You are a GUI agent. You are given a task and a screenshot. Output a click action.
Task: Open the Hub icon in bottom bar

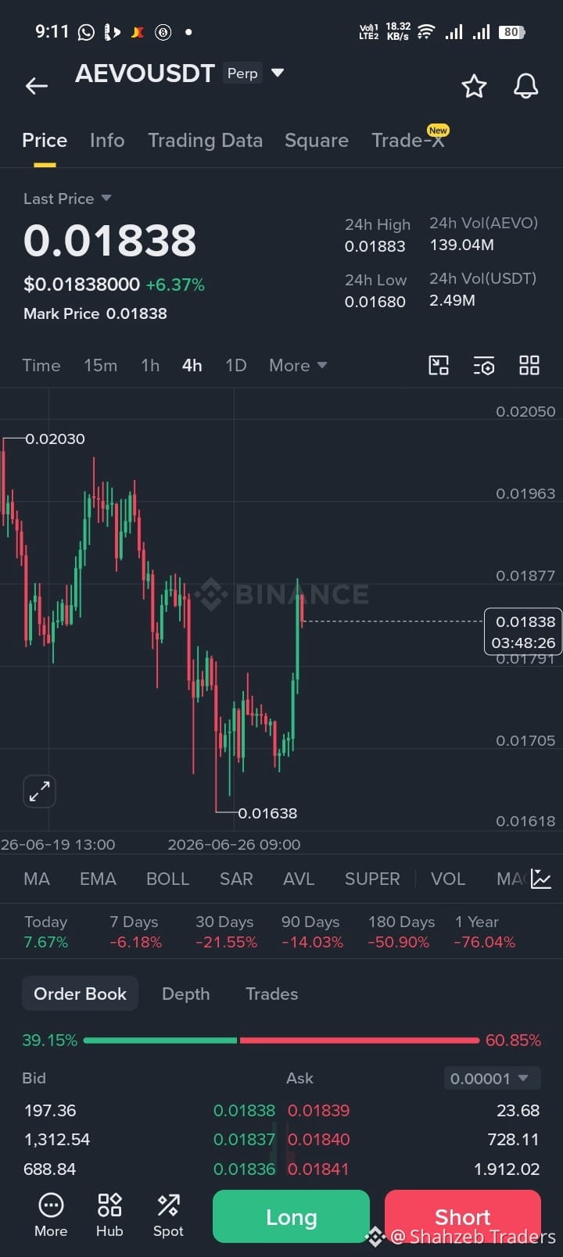click(109, 1215)
